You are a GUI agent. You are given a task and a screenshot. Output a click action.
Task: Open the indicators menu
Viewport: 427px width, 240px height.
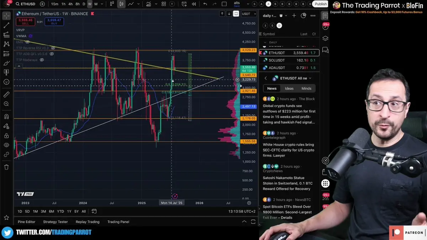(x=148, y=4)
